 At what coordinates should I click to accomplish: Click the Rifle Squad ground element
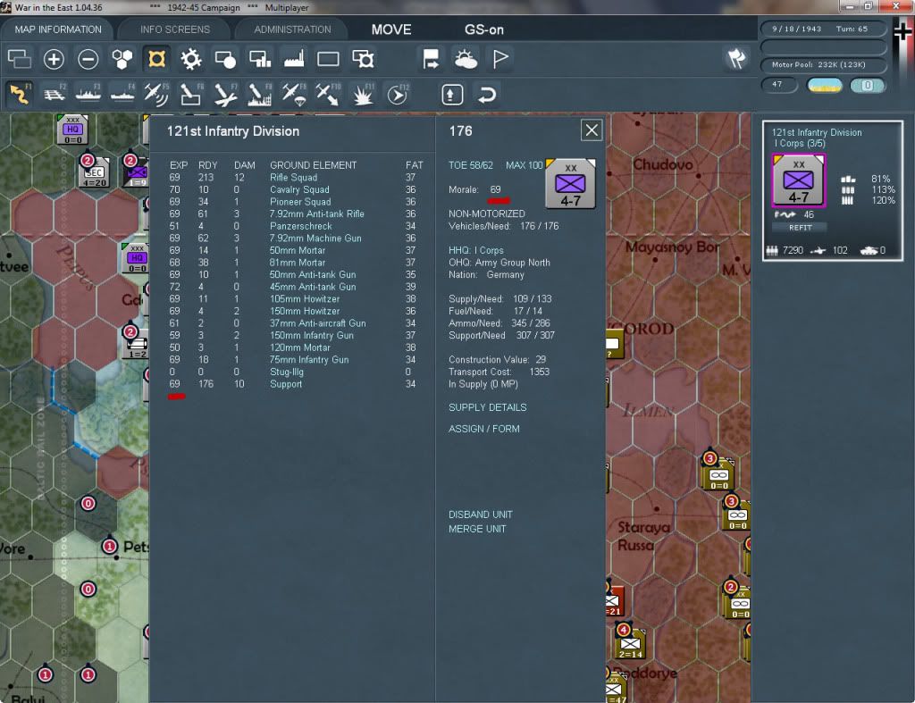point(293,178)
